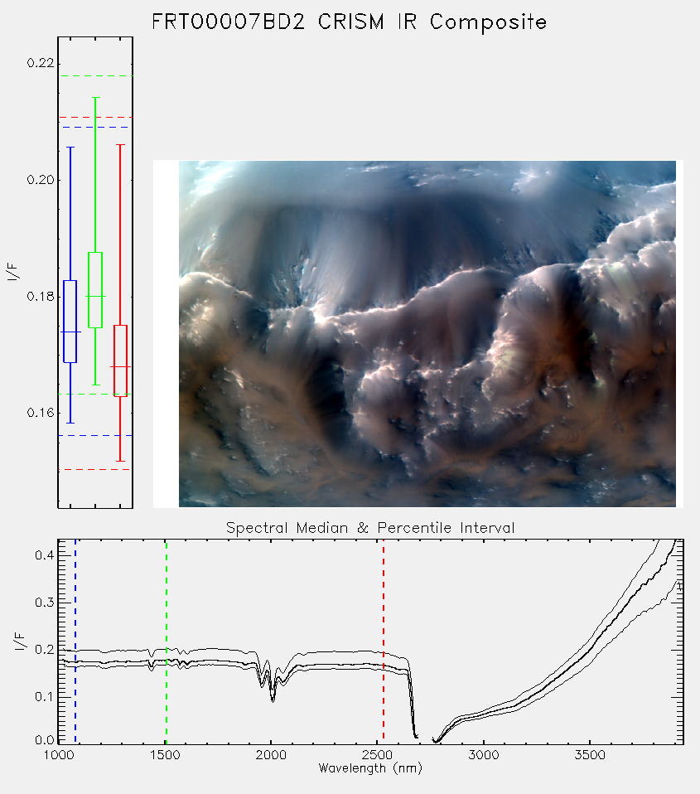Screen dimensions: 700x794
Task: Click the Spectral Median & Percentile Interval heading
Action: tap(370, 528)
